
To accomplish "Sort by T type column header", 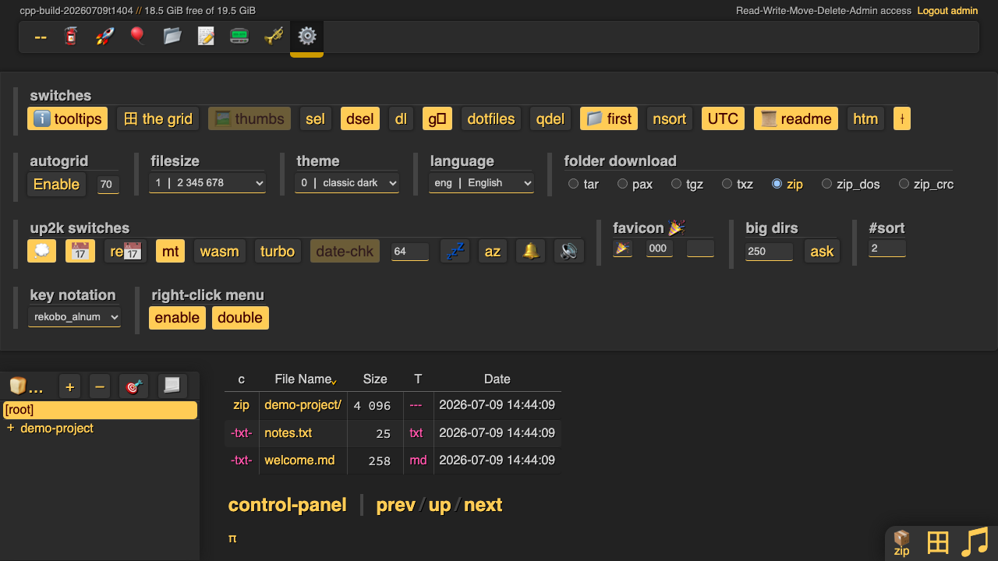I will click(x=418, y=379).
